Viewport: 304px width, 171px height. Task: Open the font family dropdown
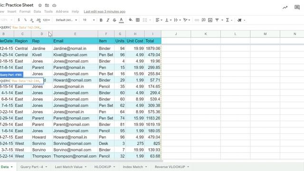coord(66,20)
